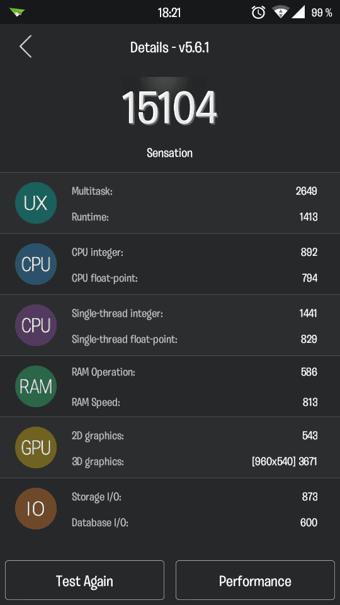Select the green RAM circle icon
This screenshot has width=340, height=605.
pos(36,386)
